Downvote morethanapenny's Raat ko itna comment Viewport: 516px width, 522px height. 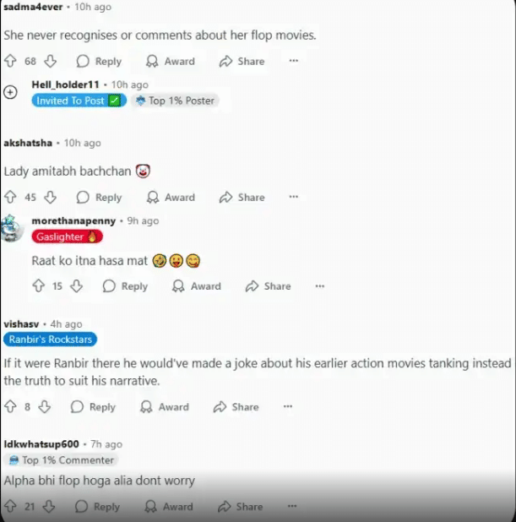point(76,286)
